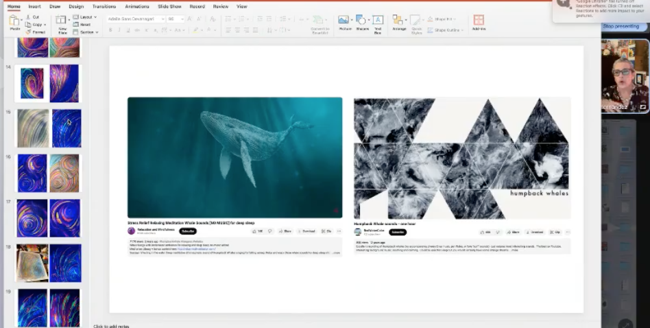Toggle Underline formatting
Viewport: 650px width, 328px height.
[x=128, y=30]
